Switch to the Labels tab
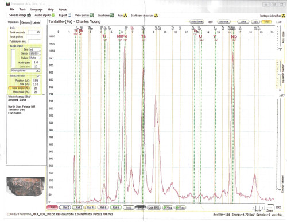The width and height of the screenshot is (287, 222). point(36,22)
